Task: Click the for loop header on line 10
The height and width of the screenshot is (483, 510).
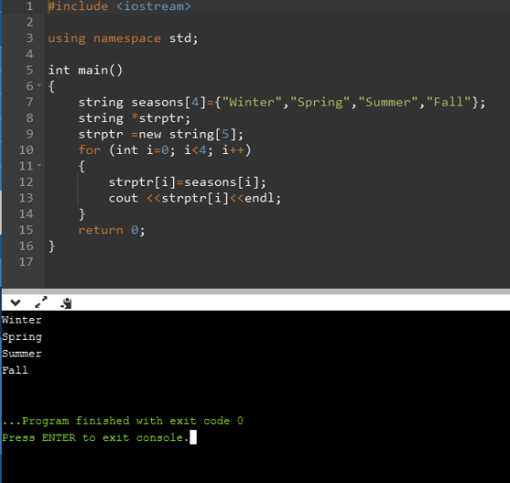Action: (165, 150)
